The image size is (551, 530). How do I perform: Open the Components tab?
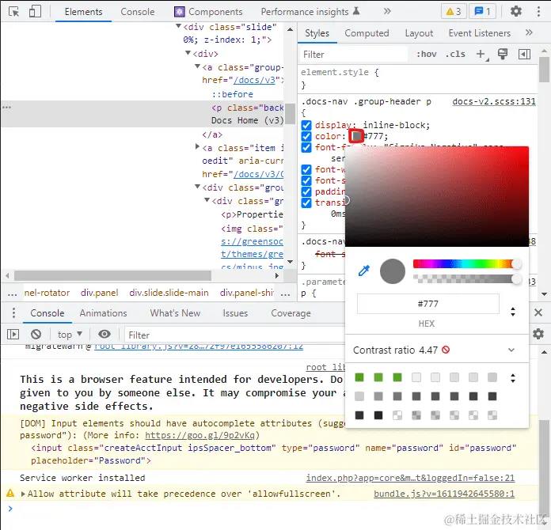[208, 12]
